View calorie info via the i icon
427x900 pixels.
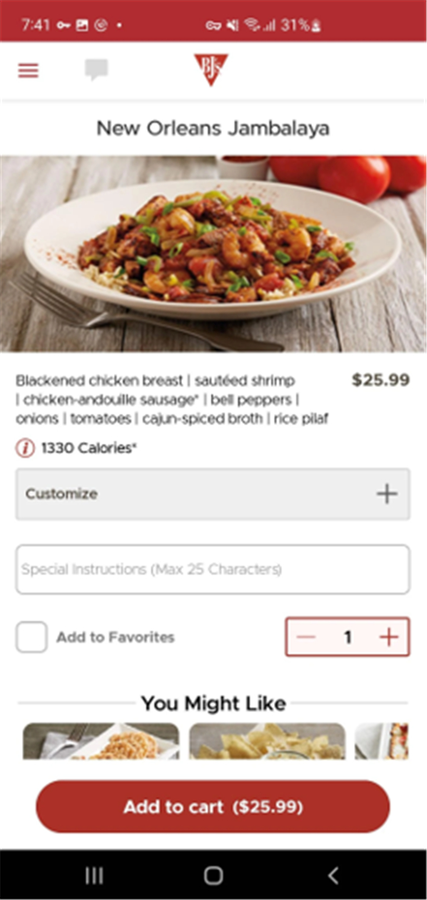(25, 449)
